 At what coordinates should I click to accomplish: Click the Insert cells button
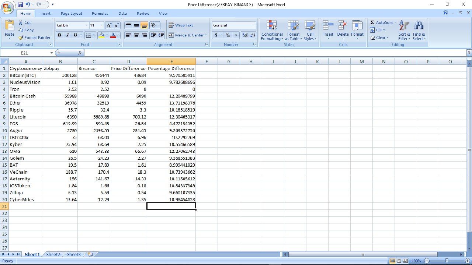coord(328,30)
